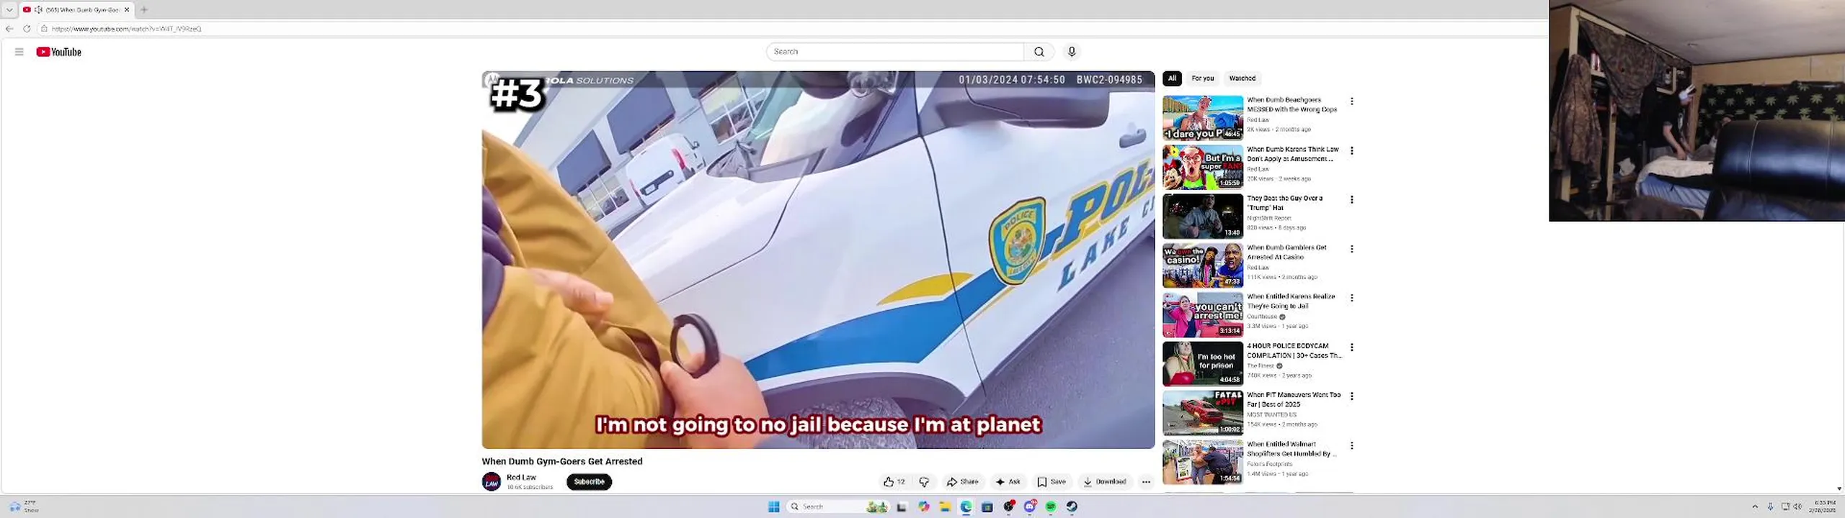Image resolution: width=1845 pixels, height=518 pixels.
Task: Open options menu for Trump Hat video
Action: click(x=1352, y=199)
